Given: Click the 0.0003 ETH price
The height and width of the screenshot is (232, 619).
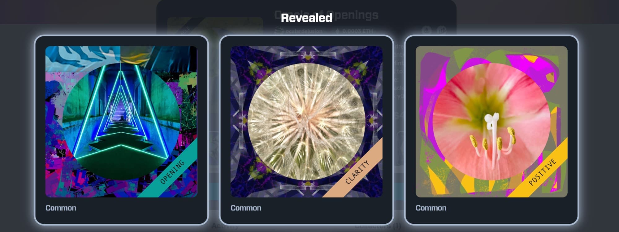Looking at the screenshot, I should 358,31.
